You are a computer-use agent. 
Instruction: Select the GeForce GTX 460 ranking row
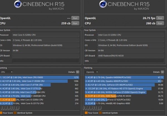124,85
